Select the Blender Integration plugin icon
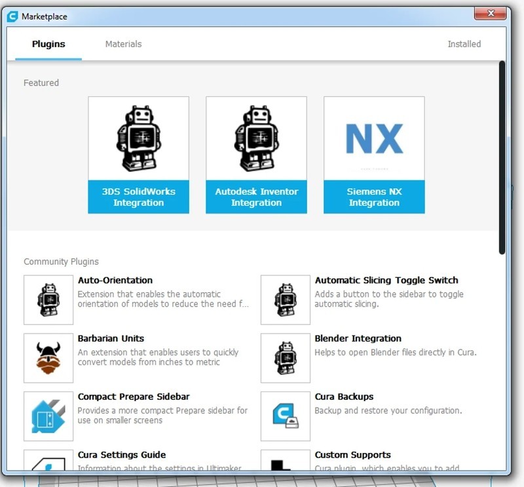Screen dimensions: 524x487 click(286, 358)
